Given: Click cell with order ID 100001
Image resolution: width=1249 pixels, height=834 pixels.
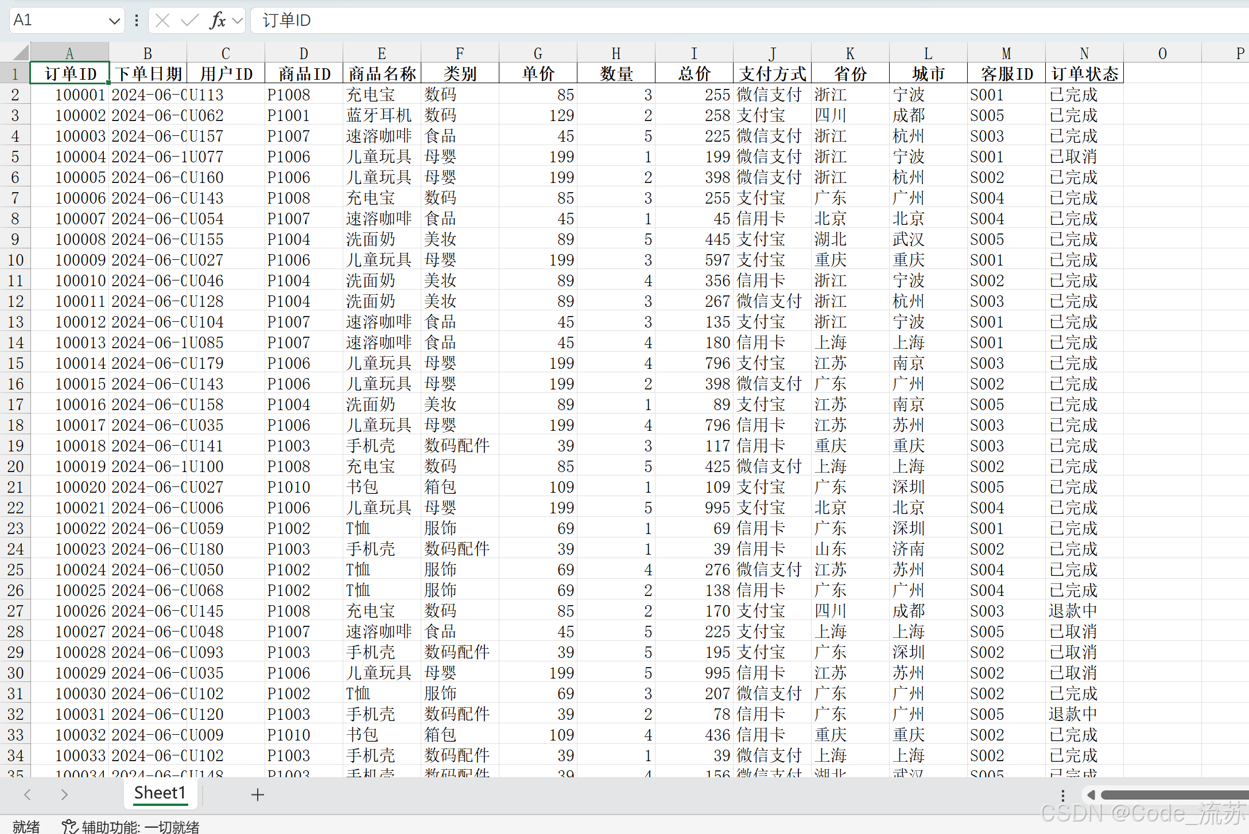Looking at the screenshot, I should (69, 95).
